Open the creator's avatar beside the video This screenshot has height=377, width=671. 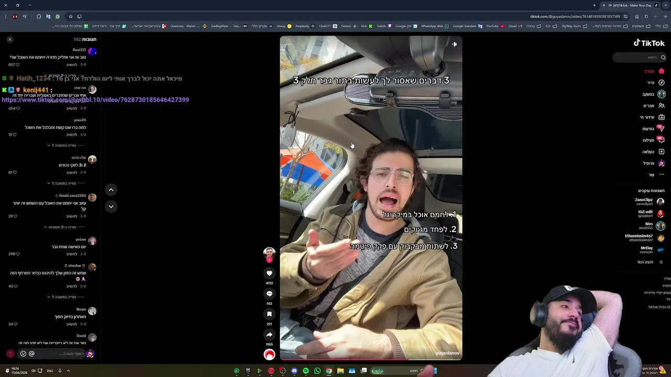pos(269,253)
